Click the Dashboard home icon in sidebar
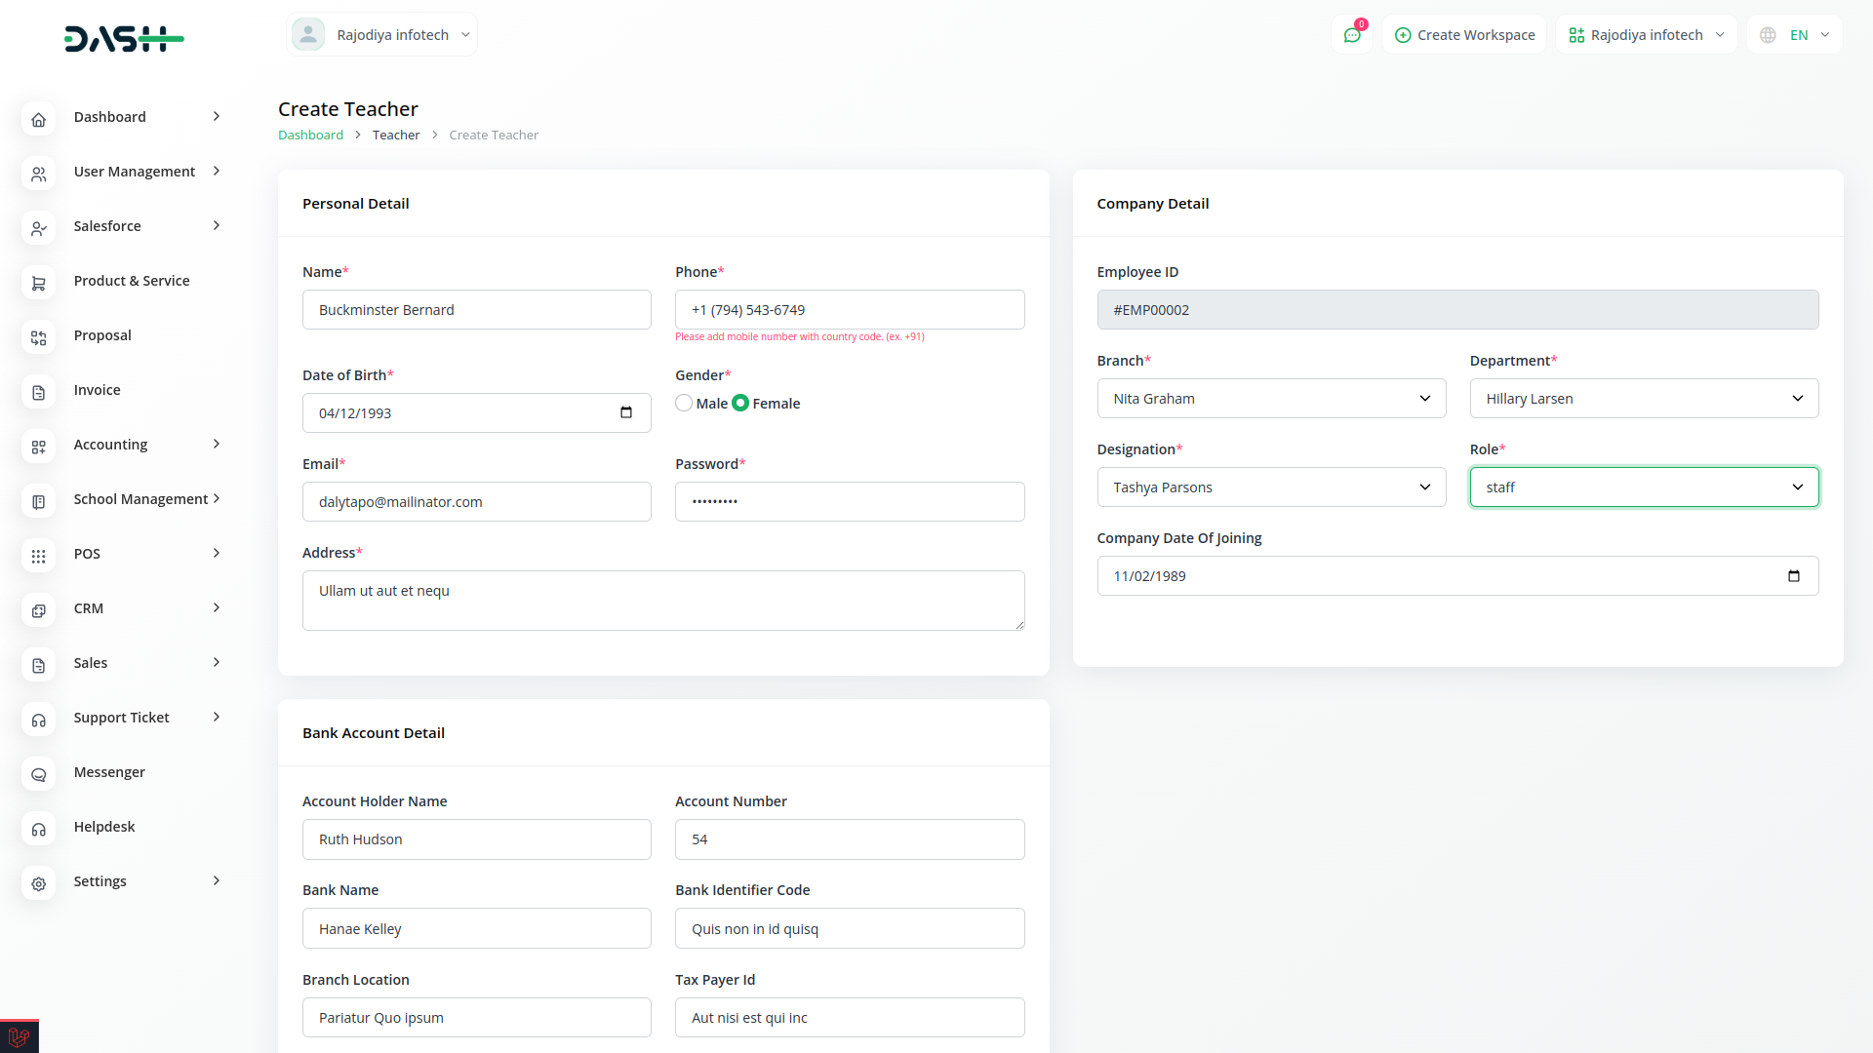 point(39,119)
